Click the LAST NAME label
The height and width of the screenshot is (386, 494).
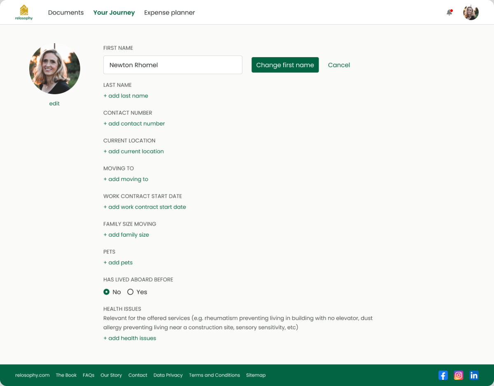117,85
